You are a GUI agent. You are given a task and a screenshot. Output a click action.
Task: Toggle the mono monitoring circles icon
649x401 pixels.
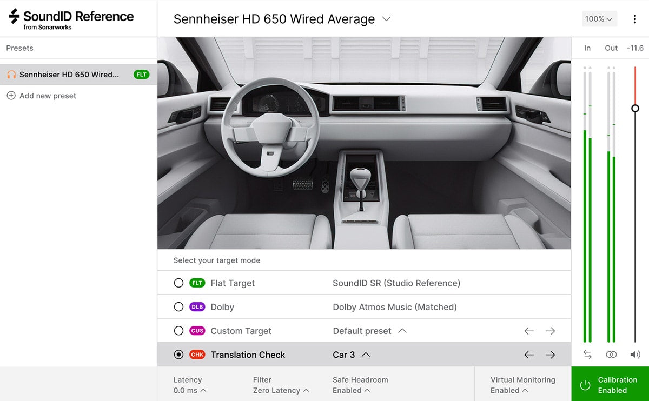[611, 355]
